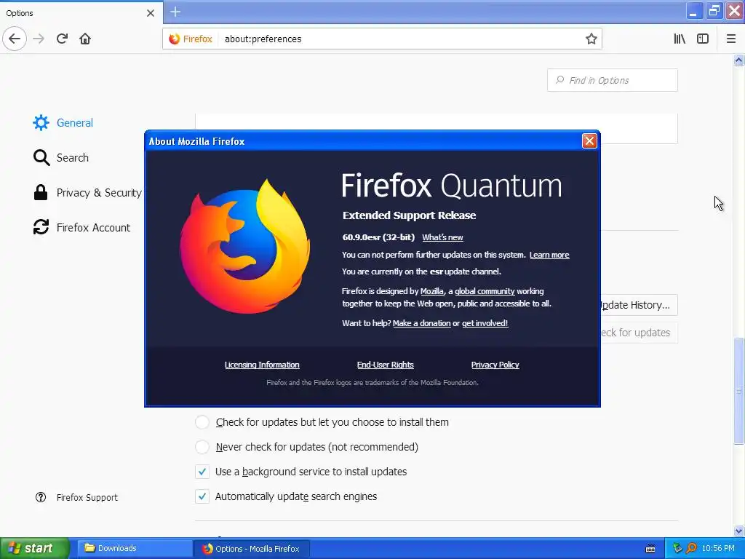Open the Firefox home page

[x=85, y=39]
